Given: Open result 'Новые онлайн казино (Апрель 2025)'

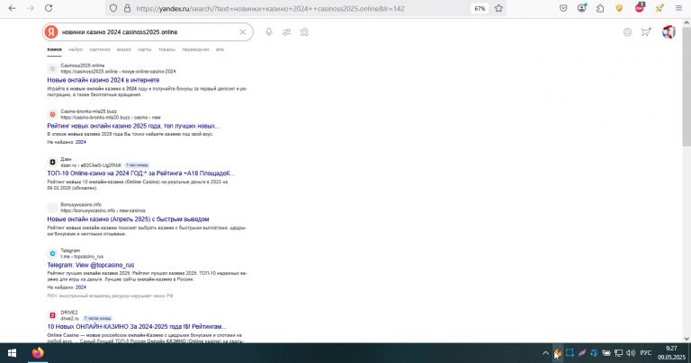Looking at the screenshot, I should pos(129,219).
